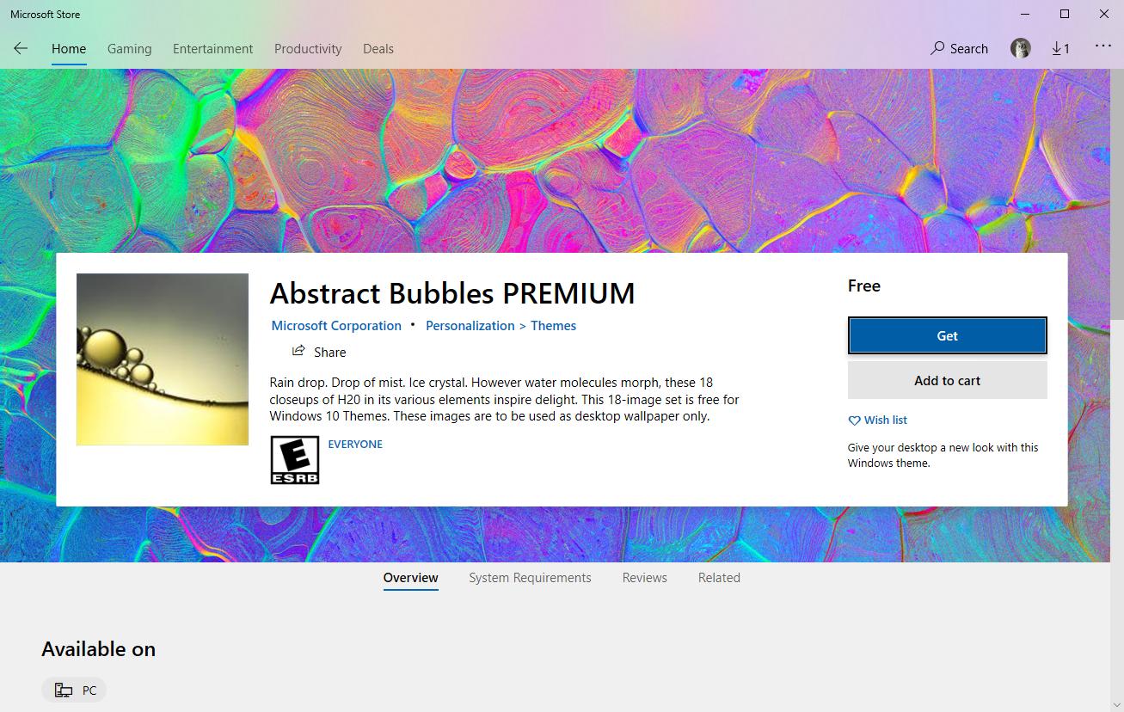Open the Personalization category link

[470, 326]
